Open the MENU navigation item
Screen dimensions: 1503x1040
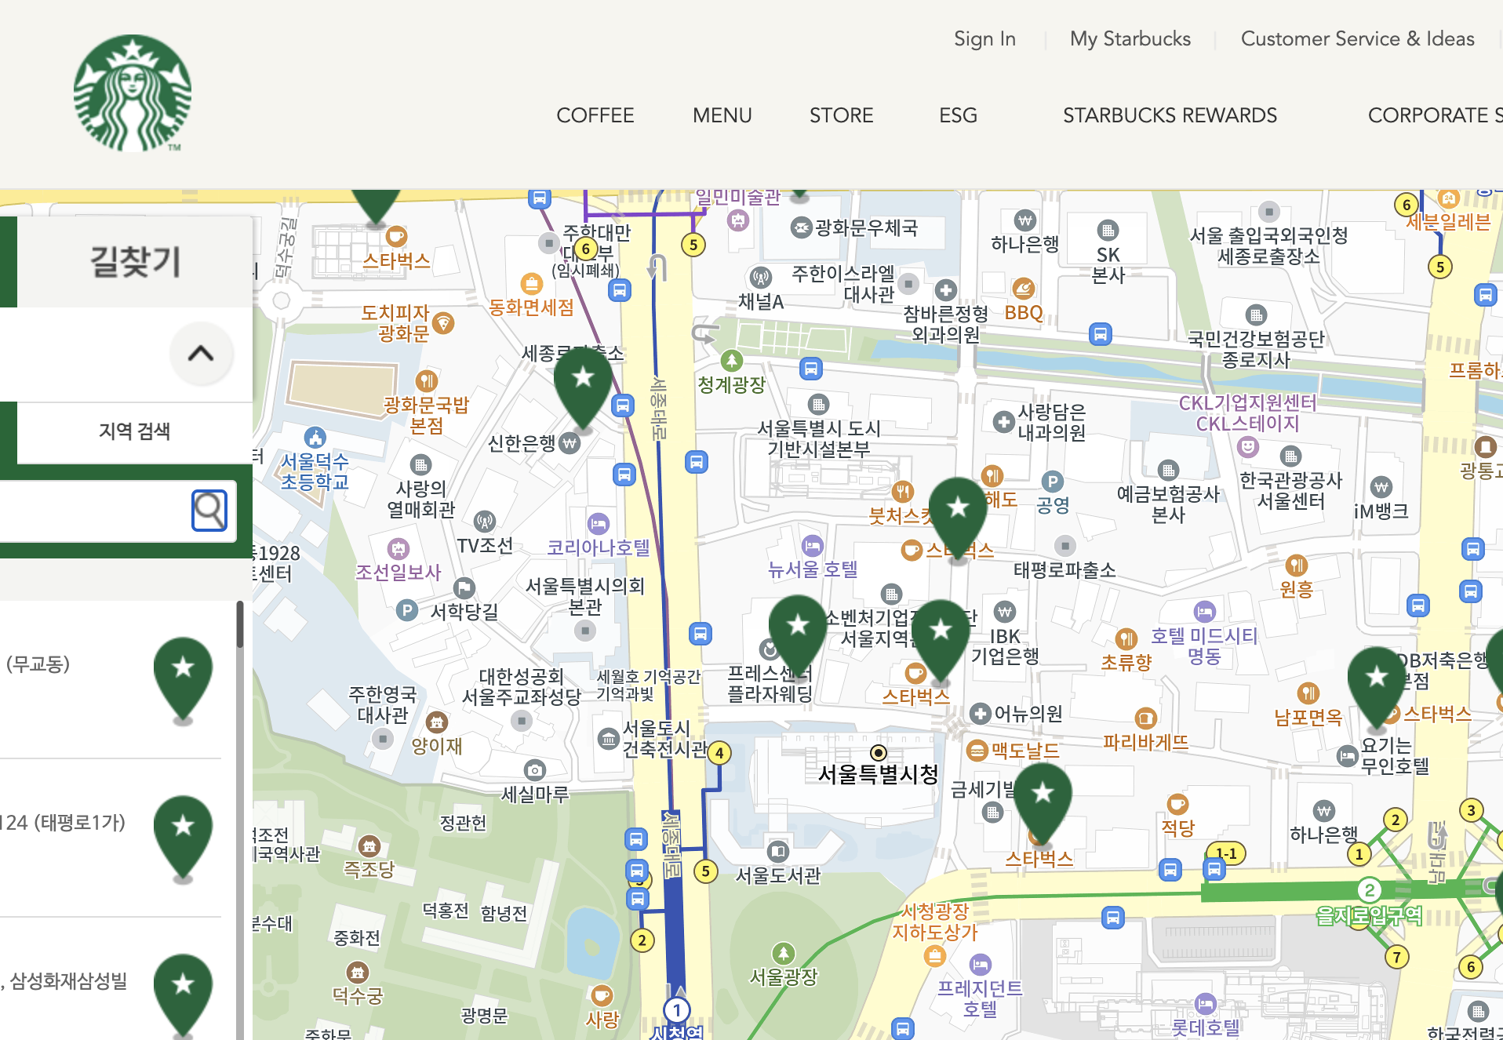point(722,115)
